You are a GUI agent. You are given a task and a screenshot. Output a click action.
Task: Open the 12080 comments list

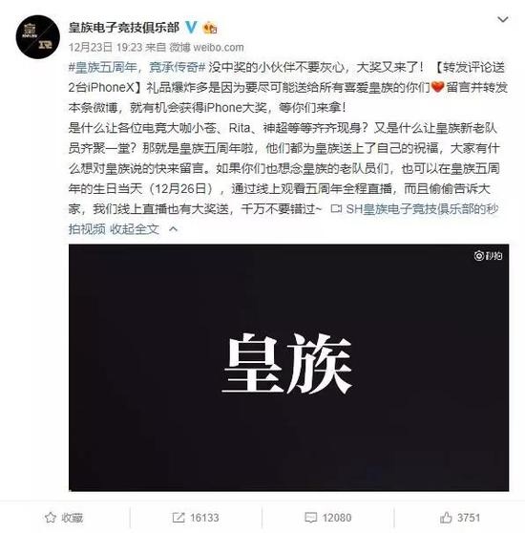coord(337,518)
